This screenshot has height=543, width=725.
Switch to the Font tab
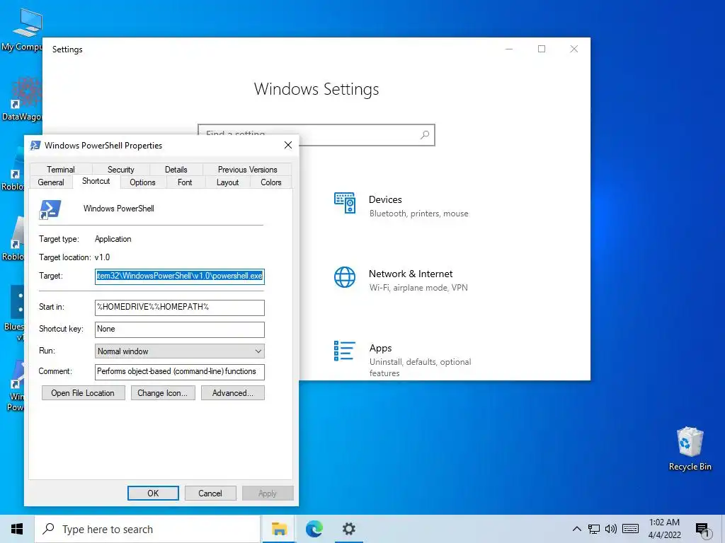pyautogui.click(x=185, y=182)
